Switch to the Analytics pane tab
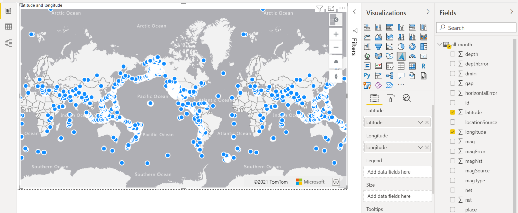Image resolution: width=518 pixels, height=213 pixels. (x=406, y=98)
